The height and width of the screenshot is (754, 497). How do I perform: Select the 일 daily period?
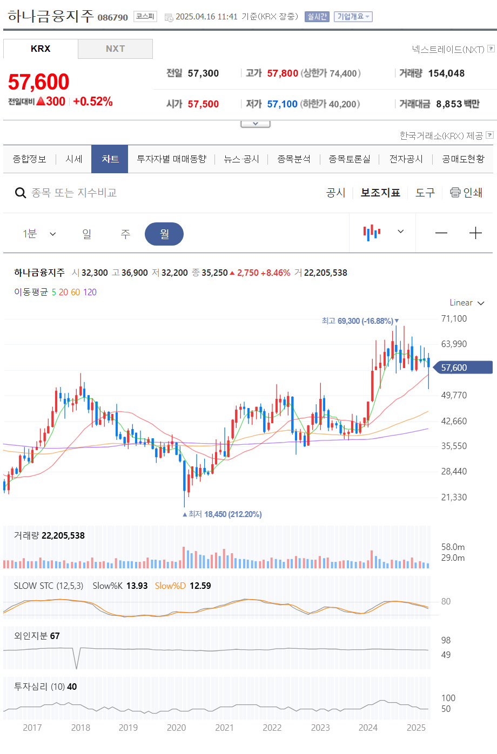[87, 234]
